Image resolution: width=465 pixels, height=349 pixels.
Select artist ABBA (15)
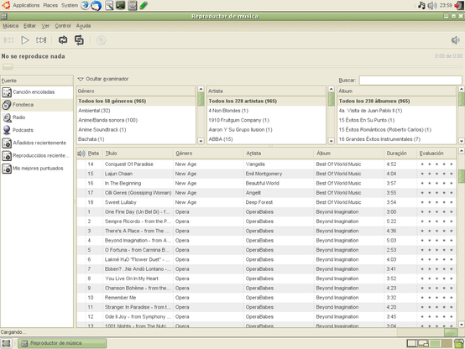point(266,139)
